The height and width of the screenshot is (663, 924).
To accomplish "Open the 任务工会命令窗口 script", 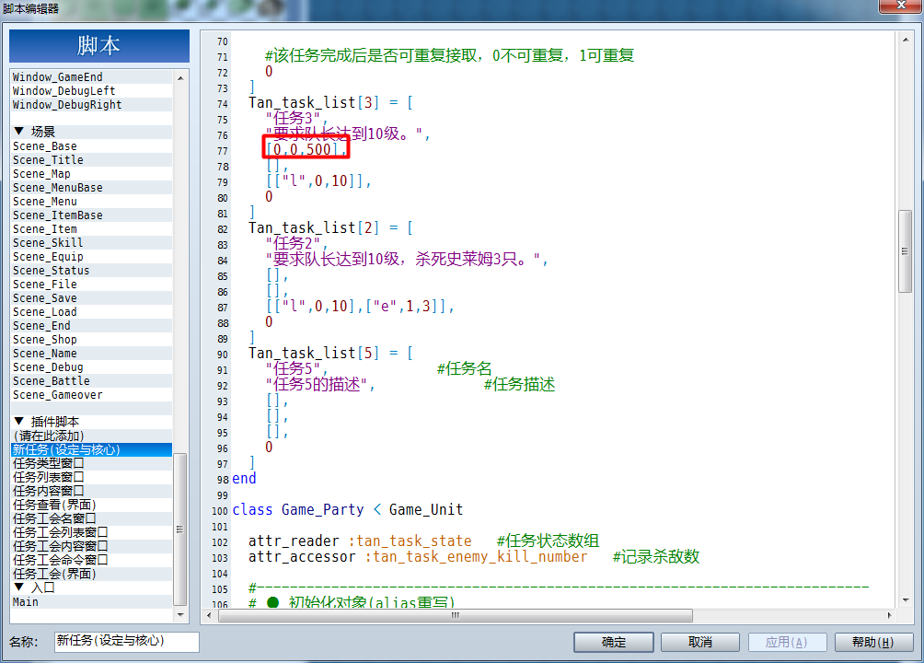I will [92, 560].
